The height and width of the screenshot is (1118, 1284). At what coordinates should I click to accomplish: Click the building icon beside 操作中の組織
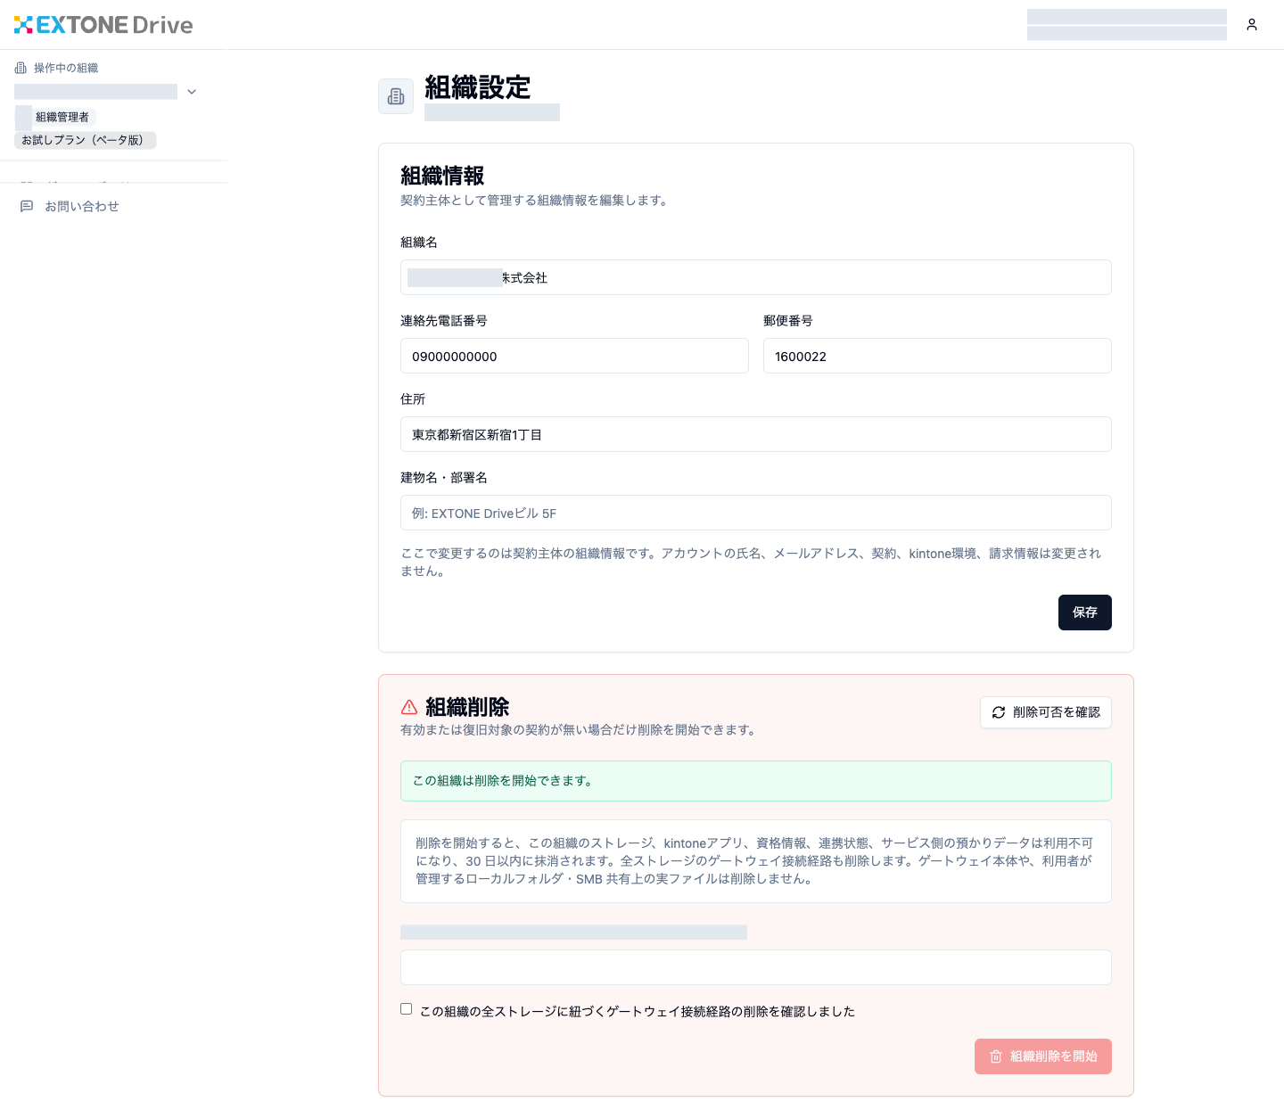pos(21,68)
